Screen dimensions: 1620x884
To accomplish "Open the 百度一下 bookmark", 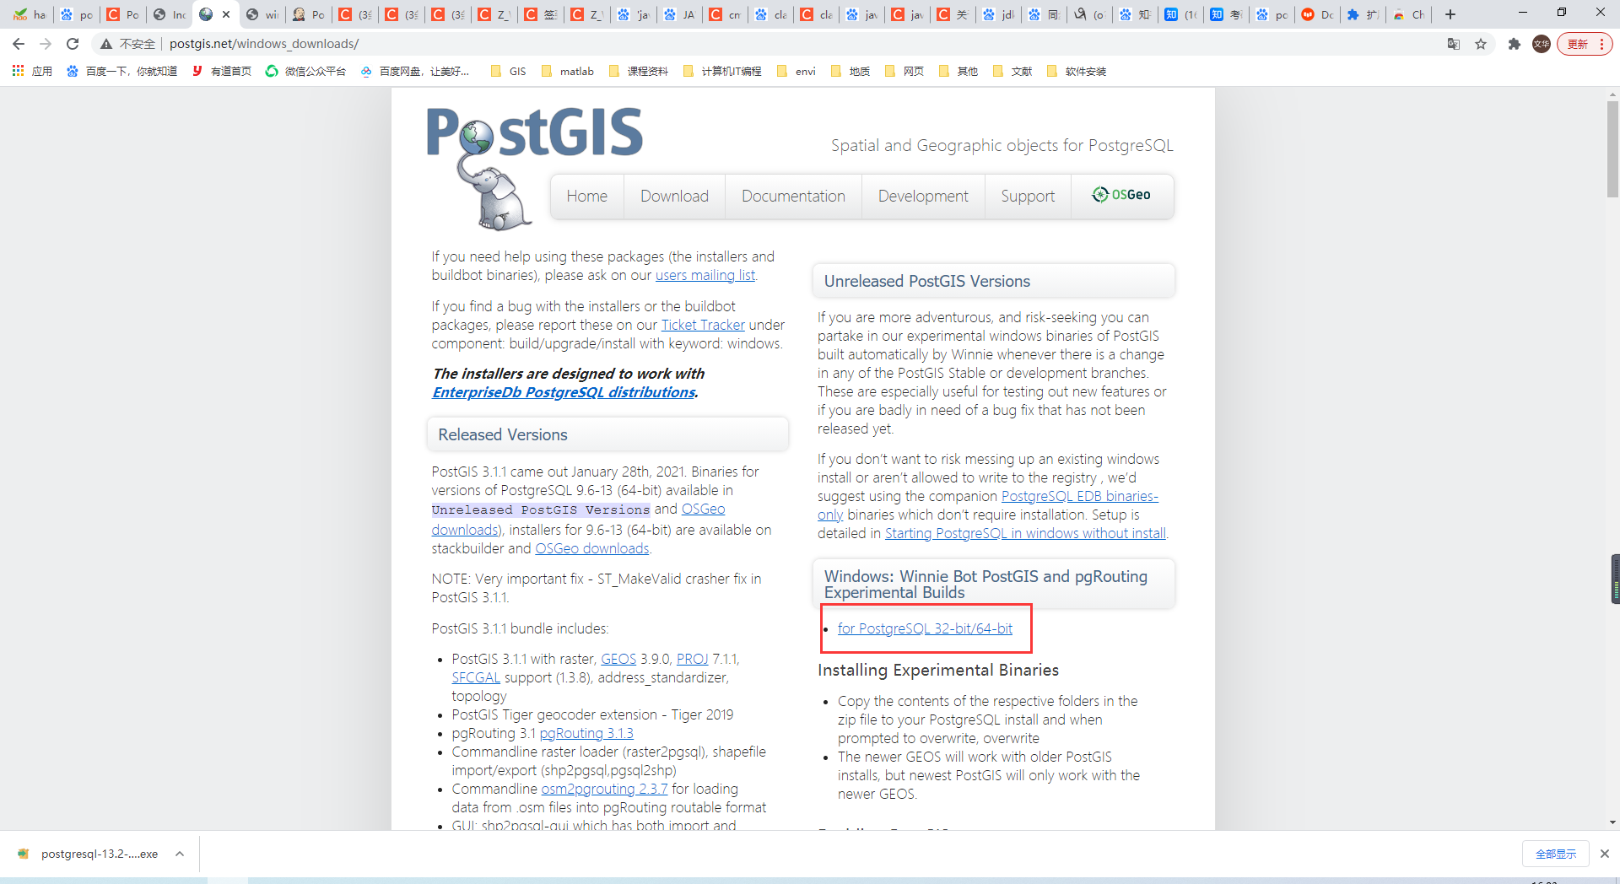I will pos(122,72).
